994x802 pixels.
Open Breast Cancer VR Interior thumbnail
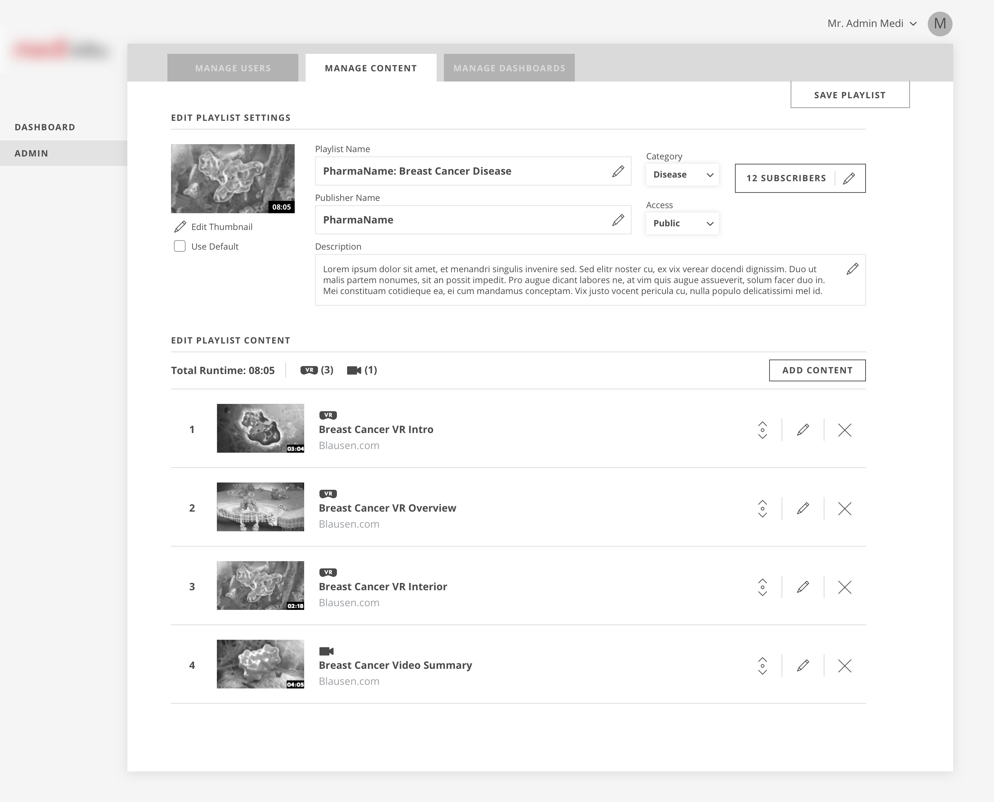click(261, 585)
